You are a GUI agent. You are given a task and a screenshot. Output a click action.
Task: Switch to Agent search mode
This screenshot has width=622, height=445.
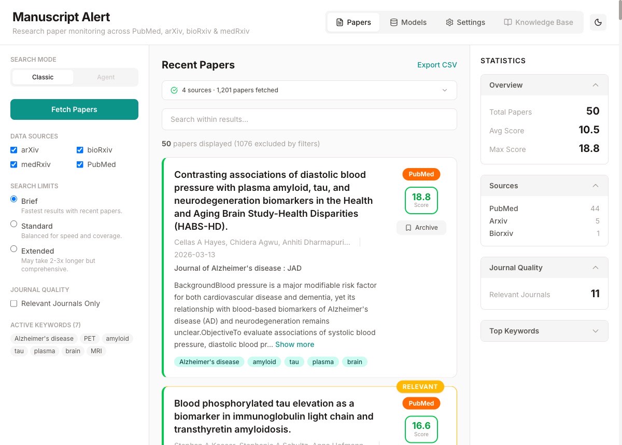click(x=106, y=77)
